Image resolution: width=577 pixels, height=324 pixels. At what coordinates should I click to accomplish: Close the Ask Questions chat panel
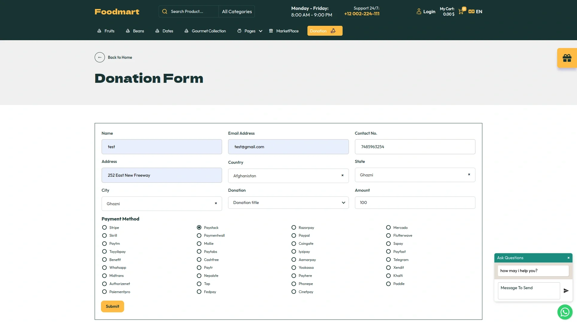coord(568,258)
